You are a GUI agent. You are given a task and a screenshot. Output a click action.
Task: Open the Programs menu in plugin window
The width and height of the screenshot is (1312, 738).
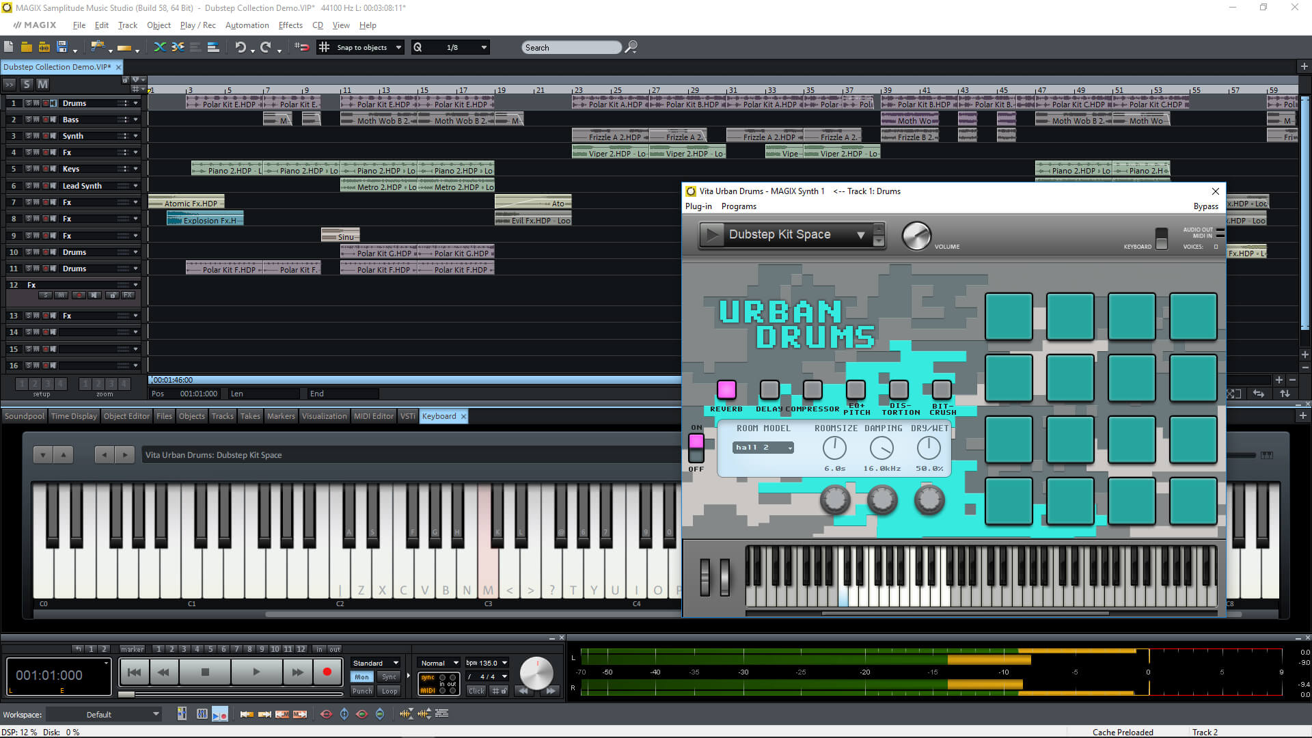click(x=739, y=206)
